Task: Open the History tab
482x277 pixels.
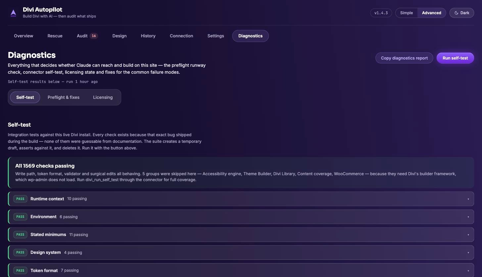Action: tap(148, 36)
